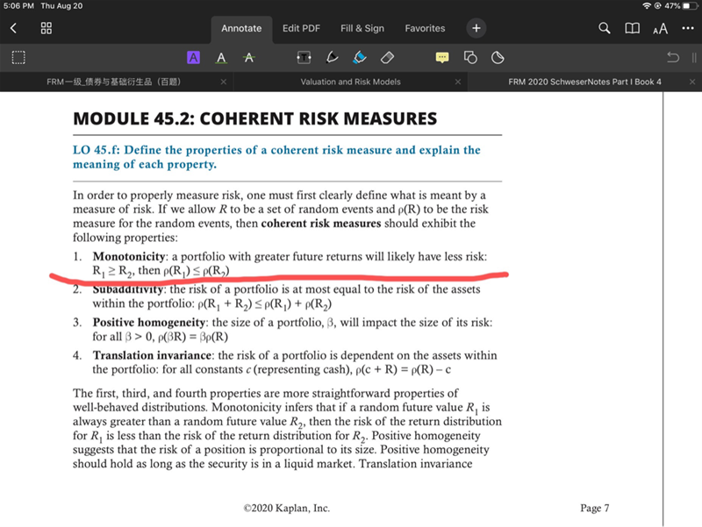
Task: Tap the bold word 'Subadditivity'
Action: point(128,289)
